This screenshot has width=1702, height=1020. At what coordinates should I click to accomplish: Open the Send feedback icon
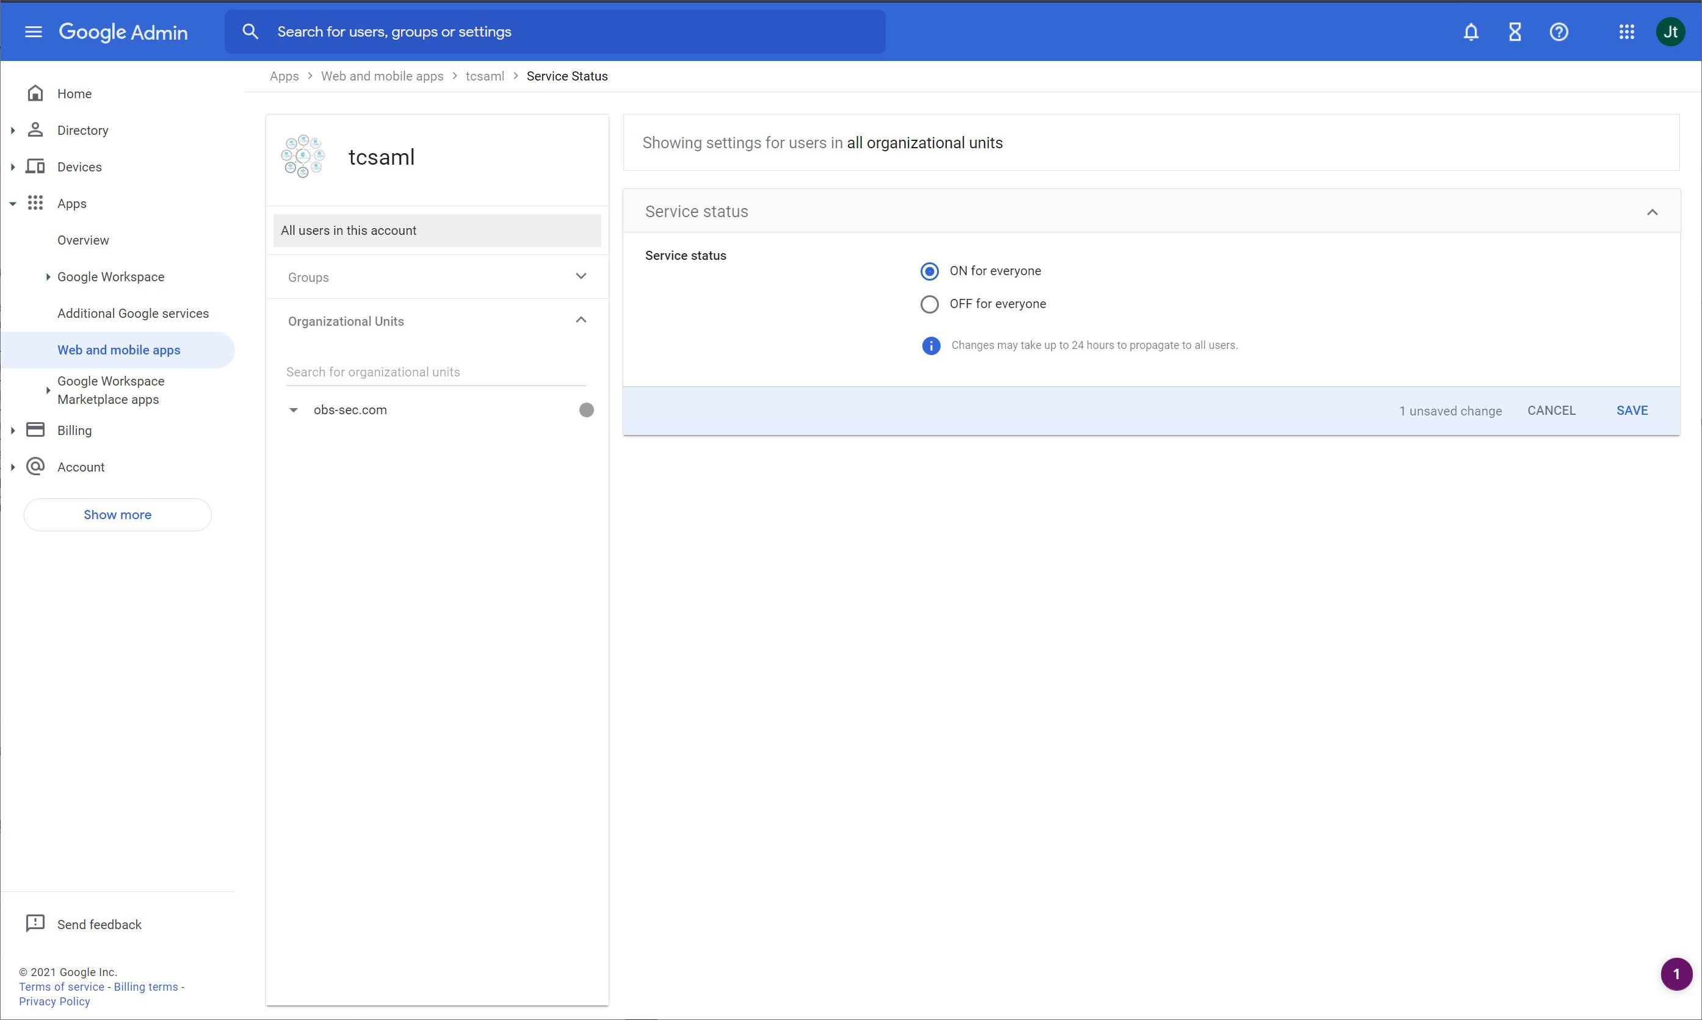pos(36,924)
